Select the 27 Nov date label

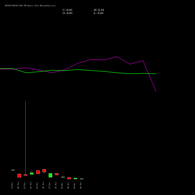pos(50,186)
